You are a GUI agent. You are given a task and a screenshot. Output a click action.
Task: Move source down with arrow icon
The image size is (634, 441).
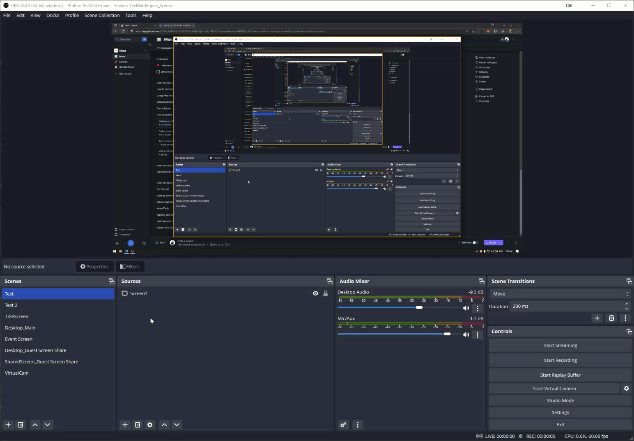point(177,425)
